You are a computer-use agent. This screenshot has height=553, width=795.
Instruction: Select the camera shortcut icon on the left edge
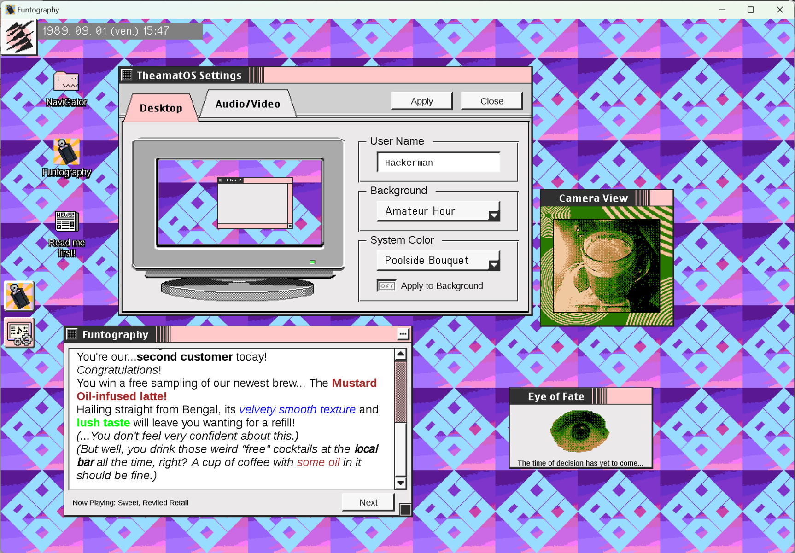(x=19, y=295)
